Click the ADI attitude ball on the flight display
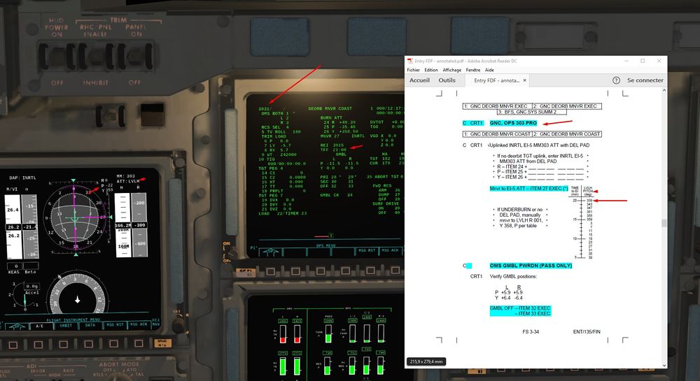This screenshot has width=700, height=381. (x=76, y=217)
